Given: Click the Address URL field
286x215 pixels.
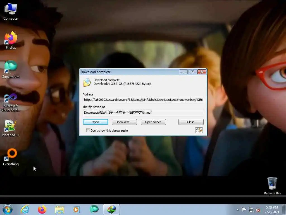Looking at the screenshot, I should click(x=143, y=100).
